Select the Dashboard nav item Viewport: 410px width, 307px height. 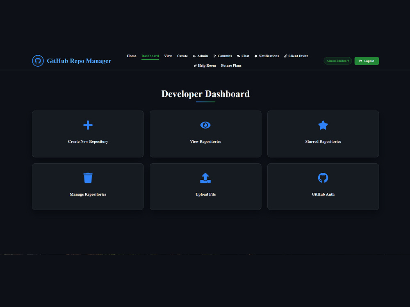pos(150,56)
